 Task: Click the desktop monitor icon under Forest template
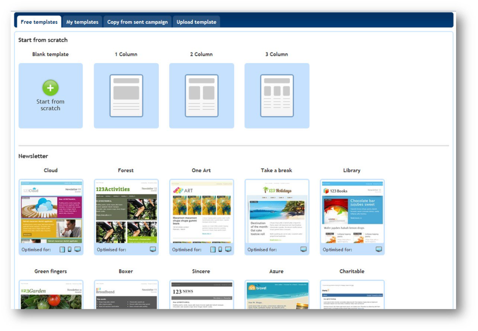(153, 249)
